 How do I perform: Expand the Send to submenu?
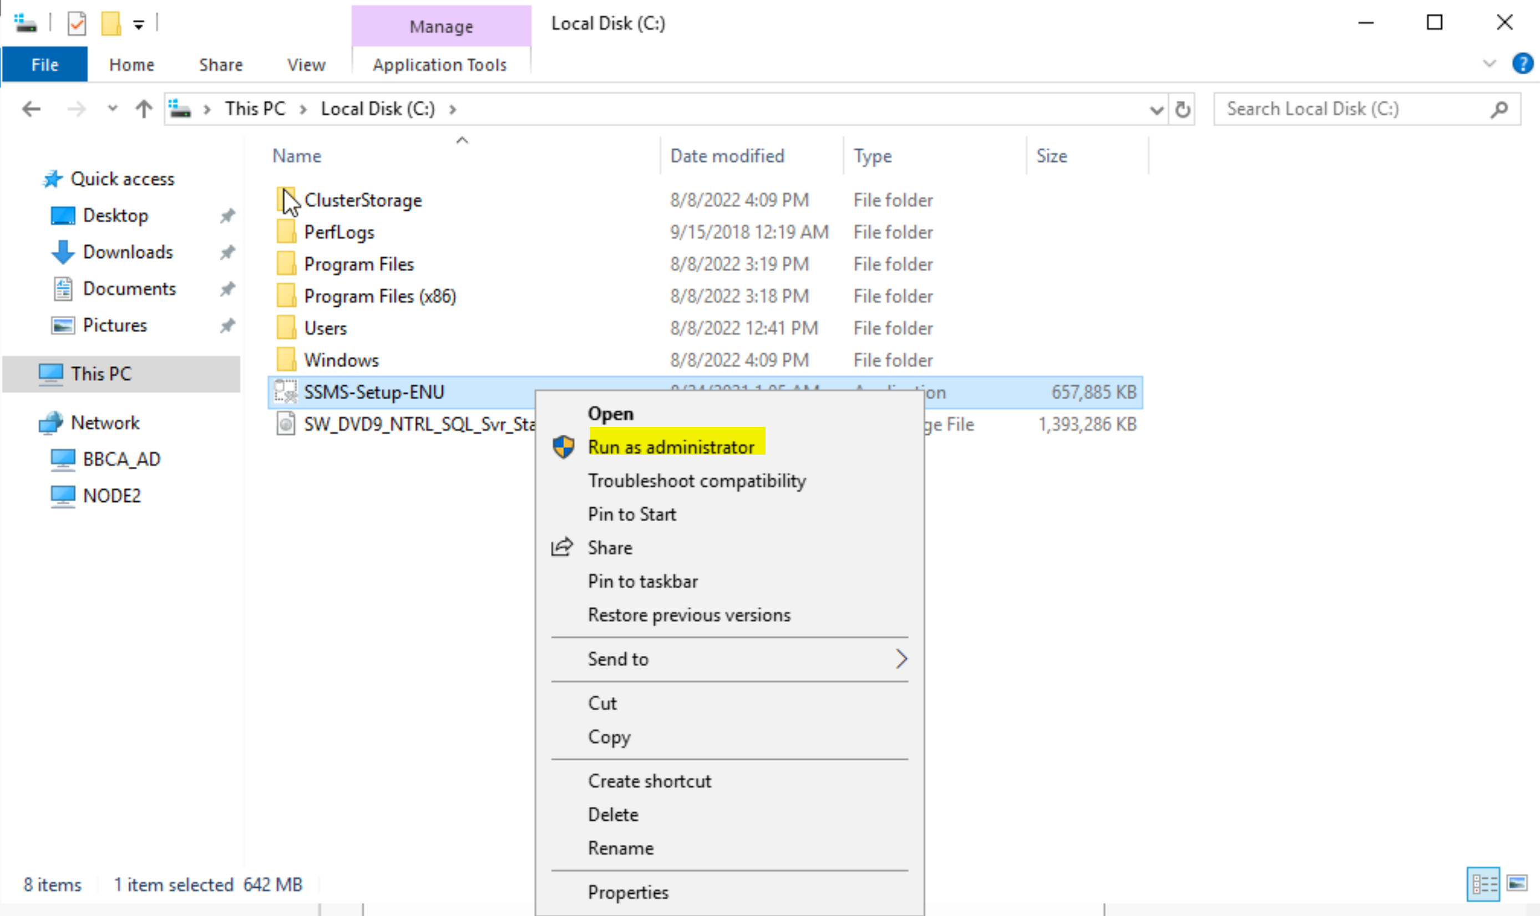730,659
